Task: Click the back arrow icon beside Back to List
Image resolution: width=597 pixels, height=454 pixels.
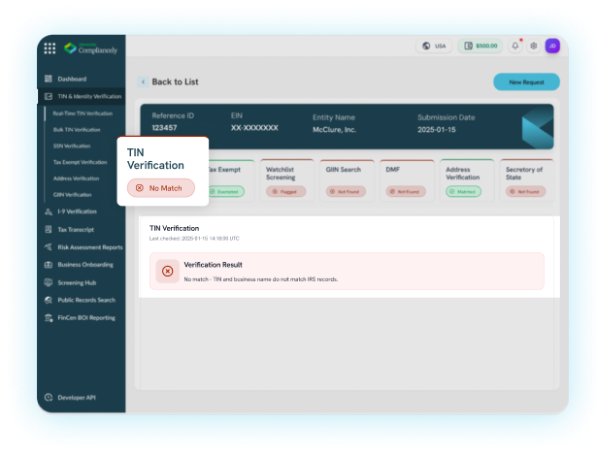Action: tap(144, 82)
